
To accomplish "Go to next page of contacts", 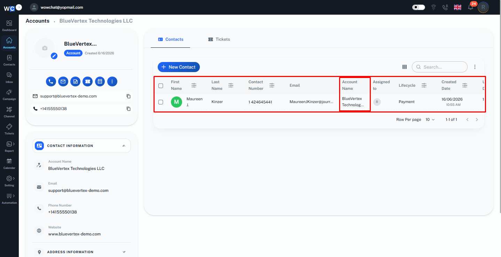I will [x=477, y=119].
